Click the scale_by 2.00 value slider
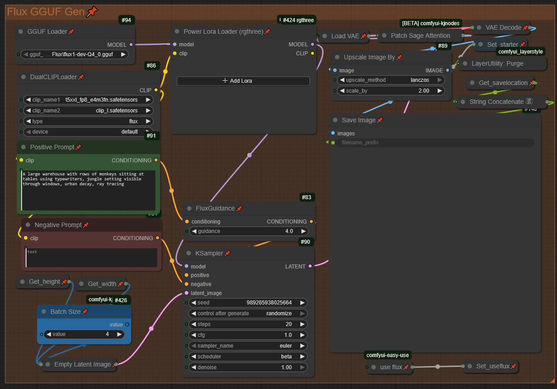Viewport: 557px width, 389px height. [391, 91]
